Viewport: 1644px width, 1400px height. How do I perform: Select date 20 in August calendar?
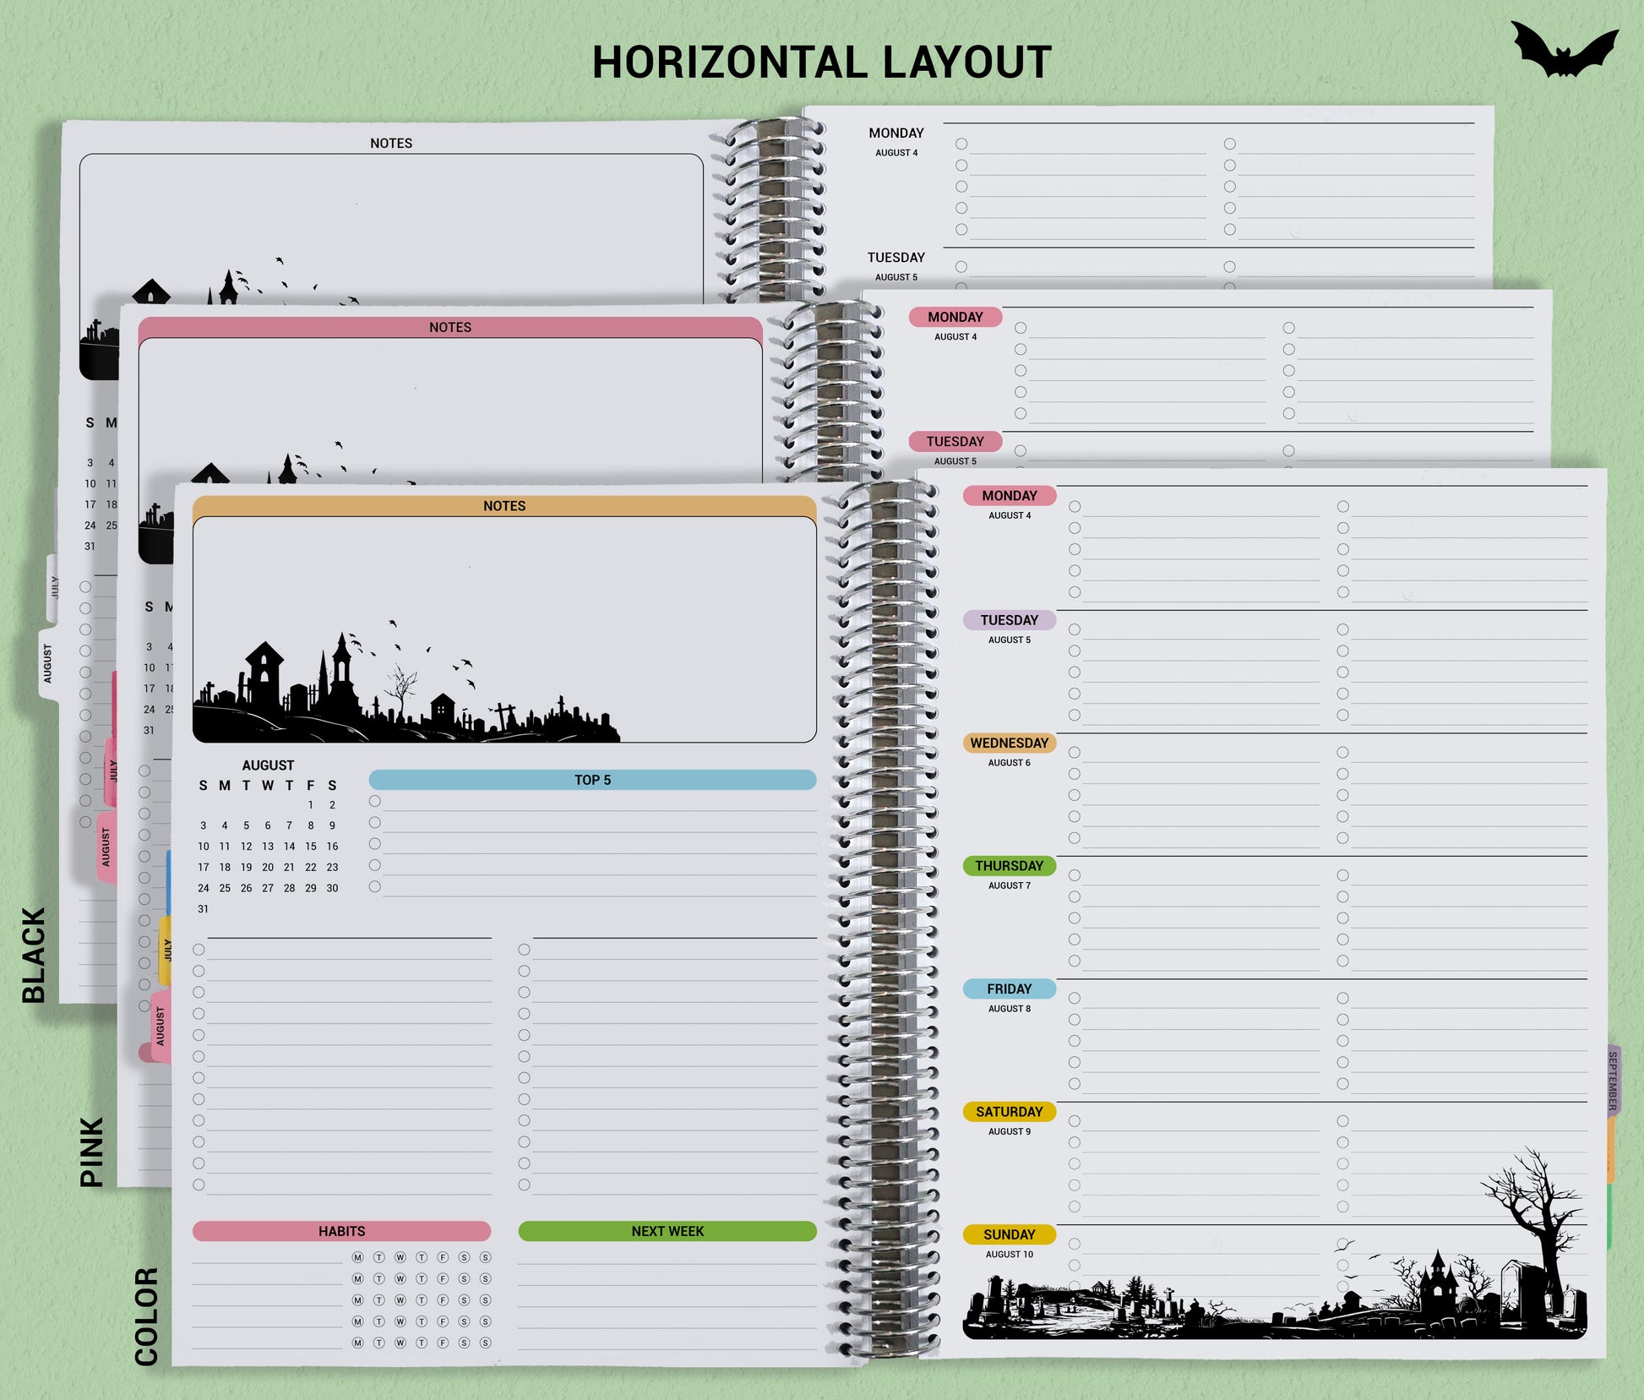coord(268,868)
